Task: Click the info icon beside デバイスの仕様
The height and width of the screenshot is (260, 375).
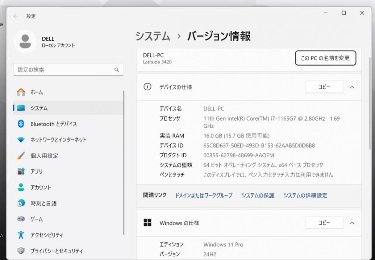Action: click(x=147, y=87)
